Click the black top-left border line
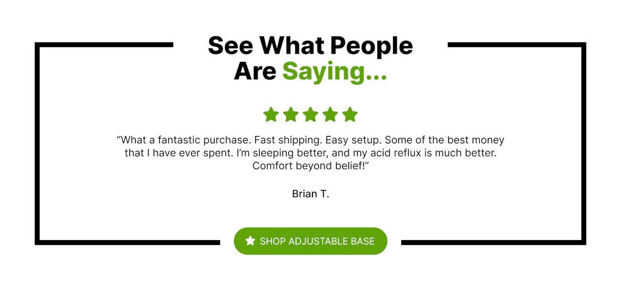This screenshot has height=290, width=621. pyautogui.click(x=104, y=45)
